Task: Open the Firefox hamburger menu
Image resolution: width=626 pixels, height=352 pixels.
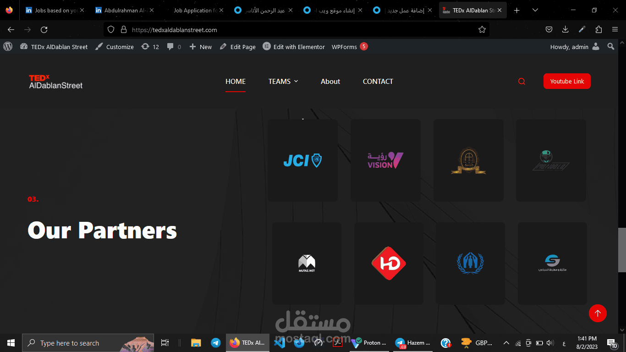Action: coord(615,30)
